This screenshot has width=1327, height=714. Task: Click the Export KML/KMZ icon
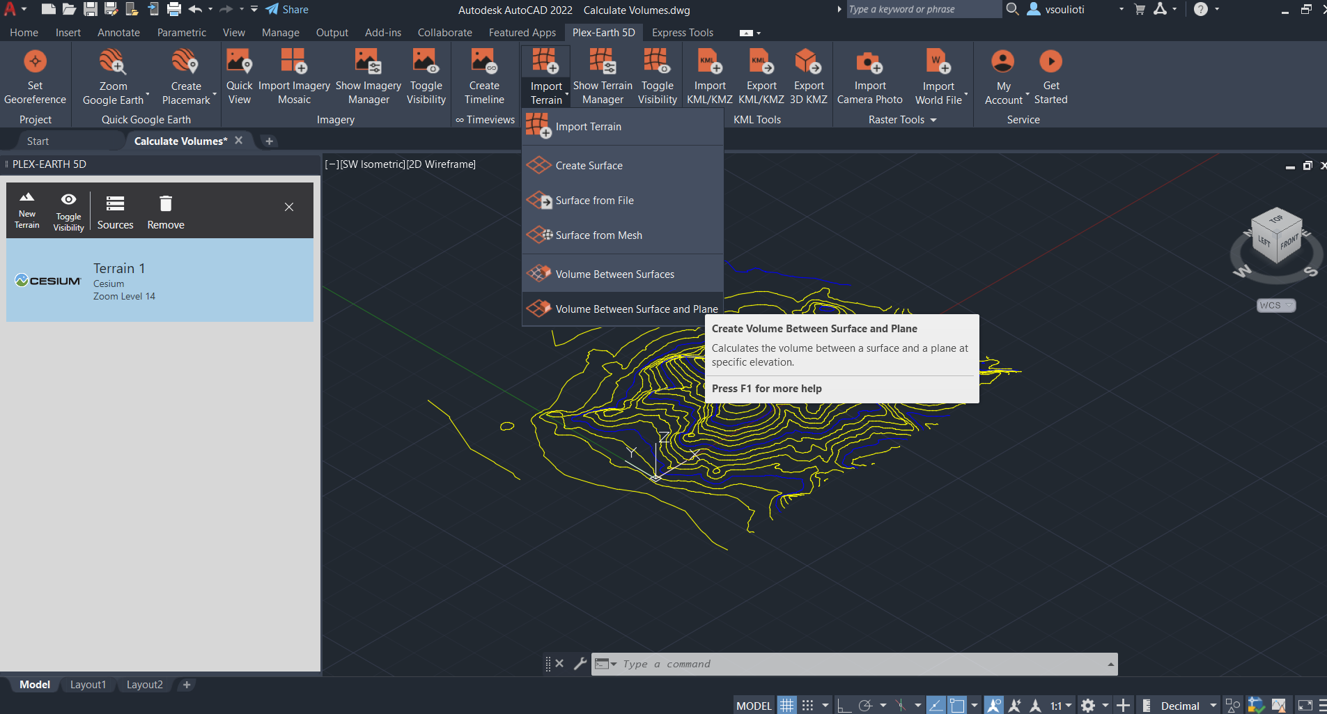pos(761,61)
